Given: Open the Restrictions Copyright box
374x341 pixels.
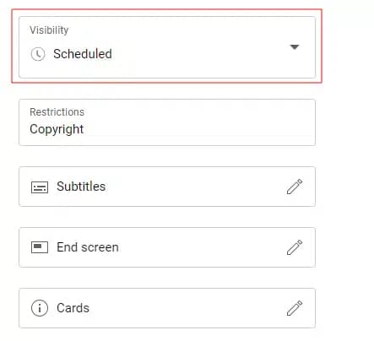Looking at the screenshot, I should click(x=167, y=122).
